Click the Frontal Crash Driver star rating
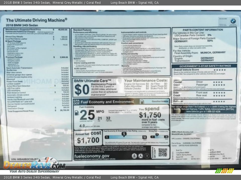 point(218,82)
